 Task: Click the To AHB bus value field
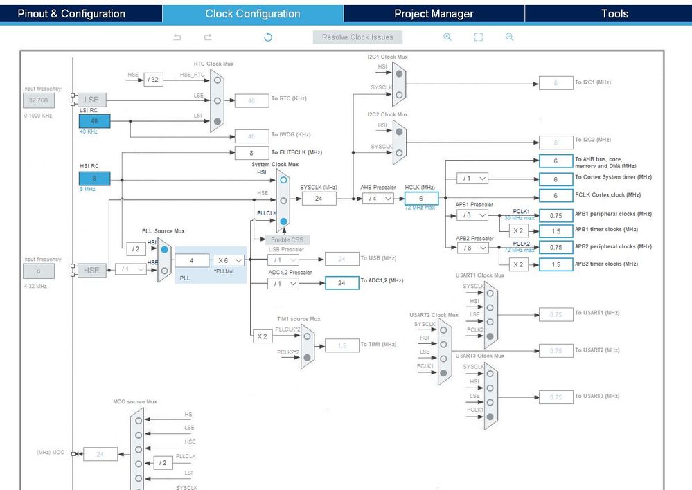click(556, 161)
